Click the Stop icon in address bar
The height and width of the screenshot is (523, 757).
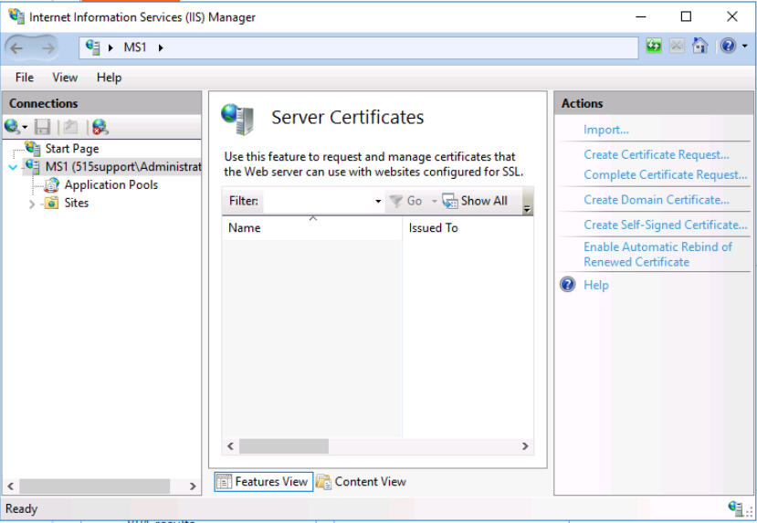pyautogui.click(x=677, y=47)
